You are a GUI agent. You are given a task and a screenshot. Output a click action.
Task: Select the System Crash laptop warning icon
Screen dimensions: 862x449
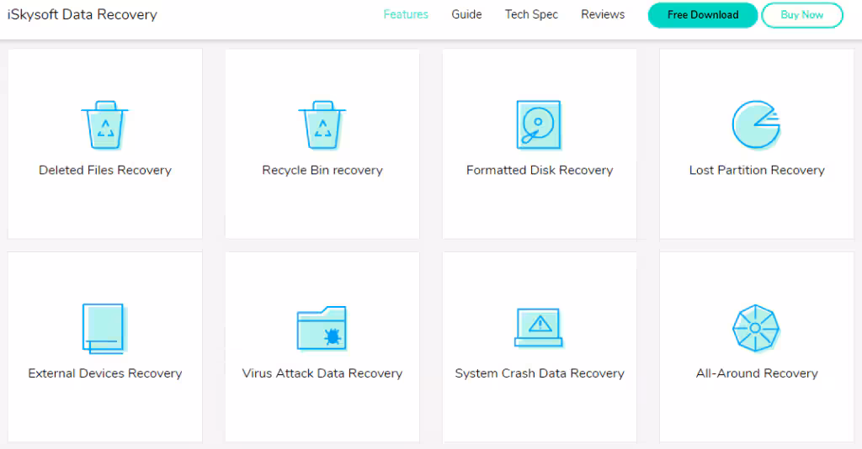pos(539,328)
